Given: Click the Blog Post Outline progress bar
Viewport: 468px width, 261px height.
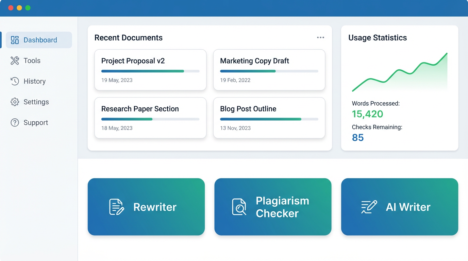Looking at the screenshot, I should (269, 119).
